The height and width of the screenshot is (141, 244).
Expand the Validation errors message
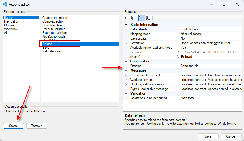pyautogui.click(x=126, y=80)
